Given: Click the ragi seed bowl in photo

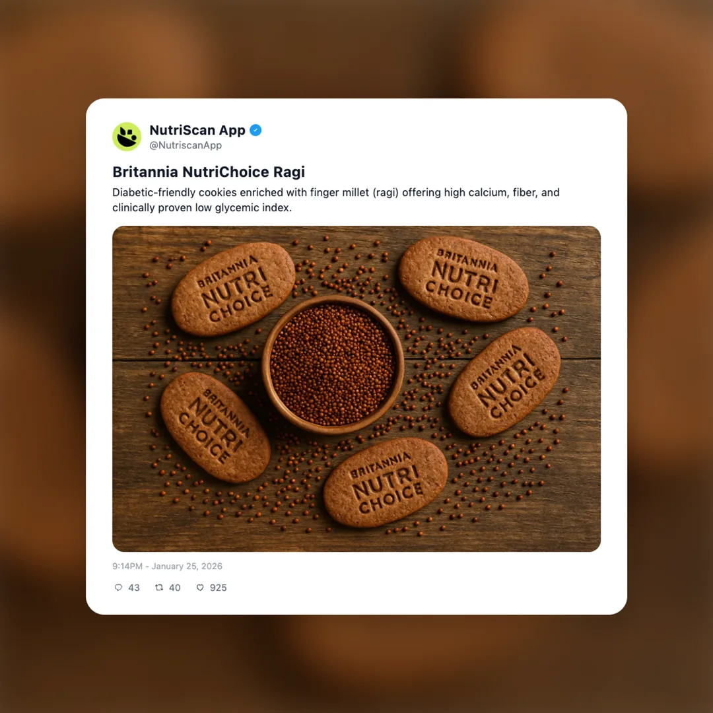Looking at the screenshot, I should pyautogui.click(x=333, y=364).
